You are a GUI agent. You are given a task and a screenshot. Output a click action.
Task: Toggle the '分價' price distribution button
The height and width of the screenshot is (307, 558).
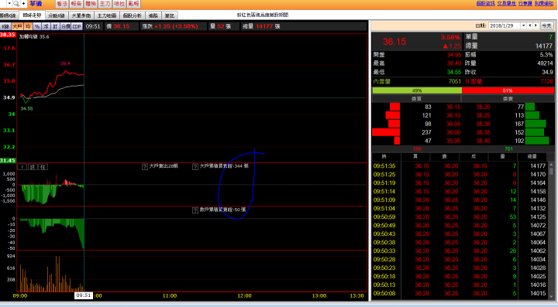pos(65,26)
